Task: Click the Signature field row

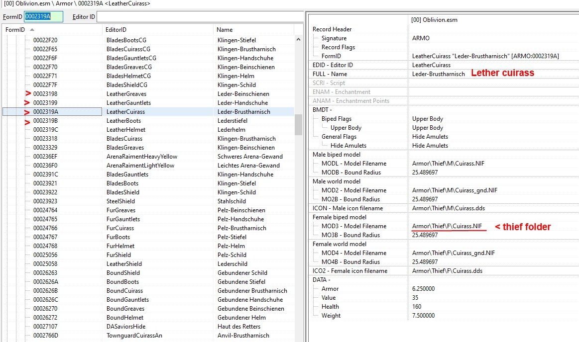Action: [444, 38]
